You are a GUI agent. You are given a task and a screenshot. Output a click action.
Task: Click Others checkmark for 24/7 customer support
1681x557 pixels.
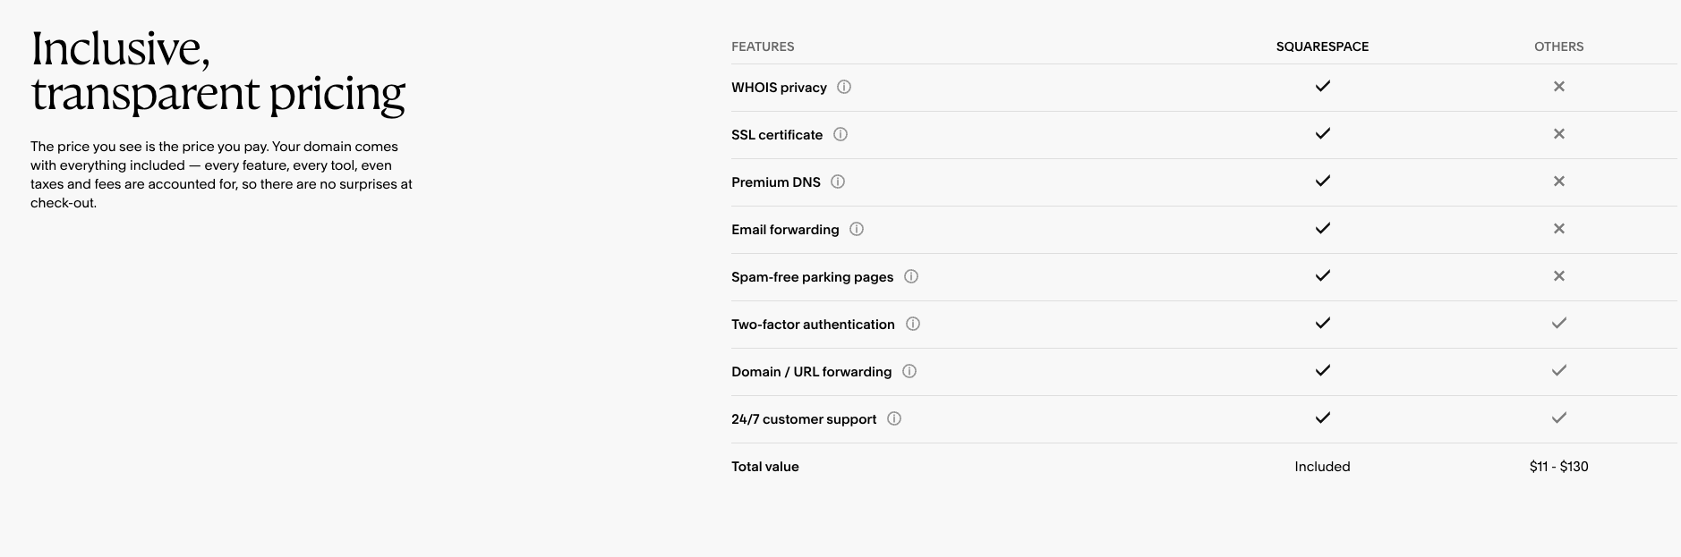[x=1558, y=418]
